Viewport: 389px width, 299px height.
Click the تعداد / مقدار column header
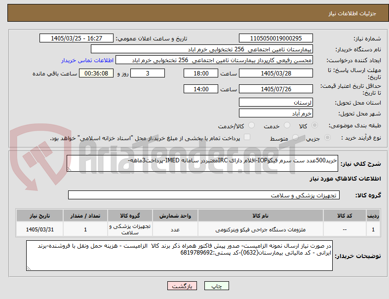pos(85,216)
